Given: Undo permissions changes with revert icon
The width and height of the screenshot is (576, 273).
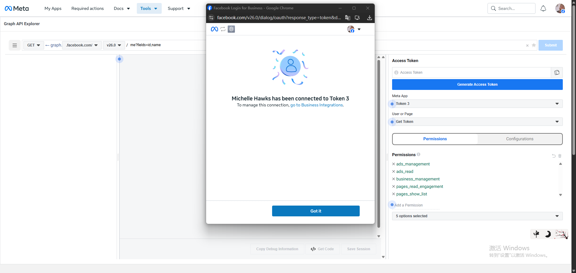Looking at the screenshot, I should coord(554,156).
